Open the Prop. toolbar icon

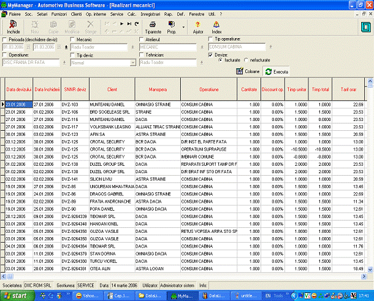coord(172,26)
